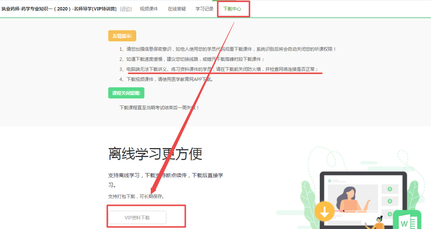Image resolution: width=431 pixels, height=229 pixels.
Task: Open the 视频课件 tab
Action: point(149,9)
